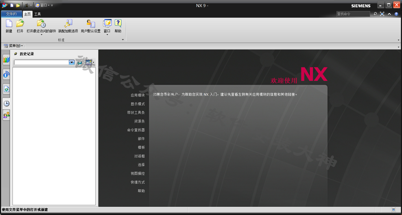Open the 菜单(M) dropdown menu
This screenshot has height=215, width=402.
point(13,46)
